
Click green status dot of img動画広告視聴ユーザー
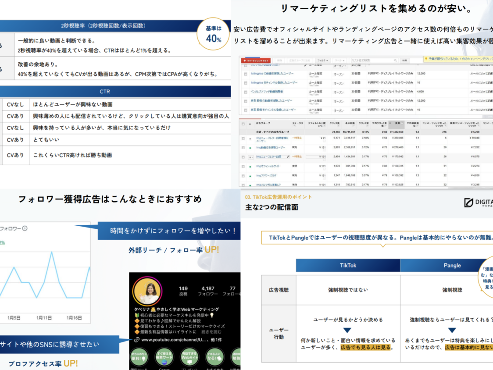[250, 148]
